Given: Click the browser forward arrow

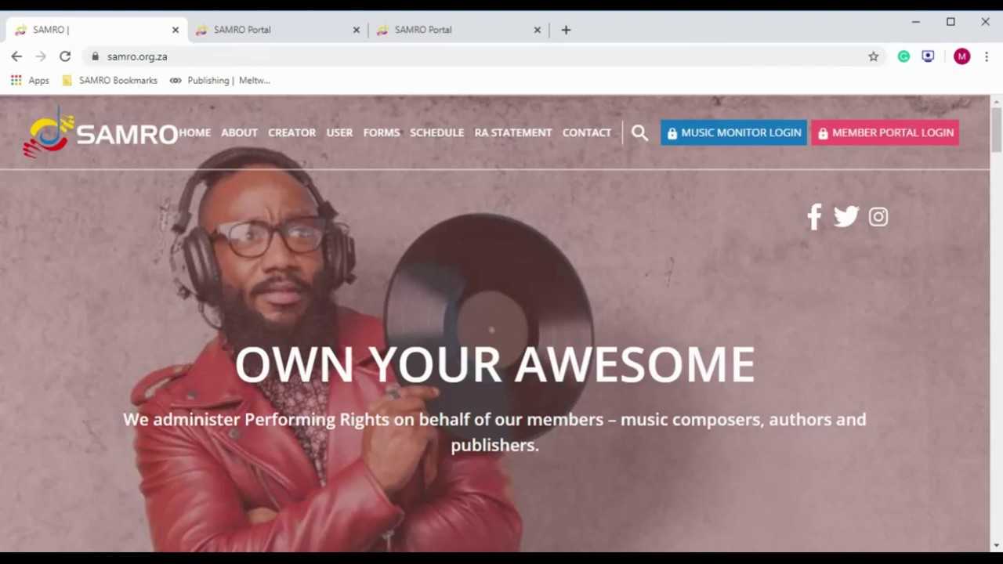Looking at the screenshot, I should pos(41,56).
